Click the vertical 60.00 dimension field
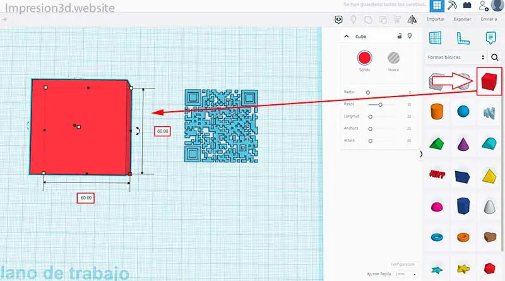Screen dimensions: 505x281 (162, 131)
